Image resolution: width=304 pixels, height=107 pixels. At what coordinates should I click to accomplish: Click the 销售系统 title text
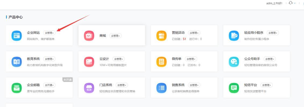pyautogui.click(x=178, y=85)
